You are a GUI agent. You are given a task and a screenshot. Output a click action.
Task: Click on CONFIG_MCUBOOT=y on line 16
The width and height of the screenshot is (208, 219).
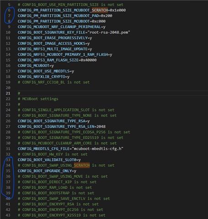click(x=36, y=66)
